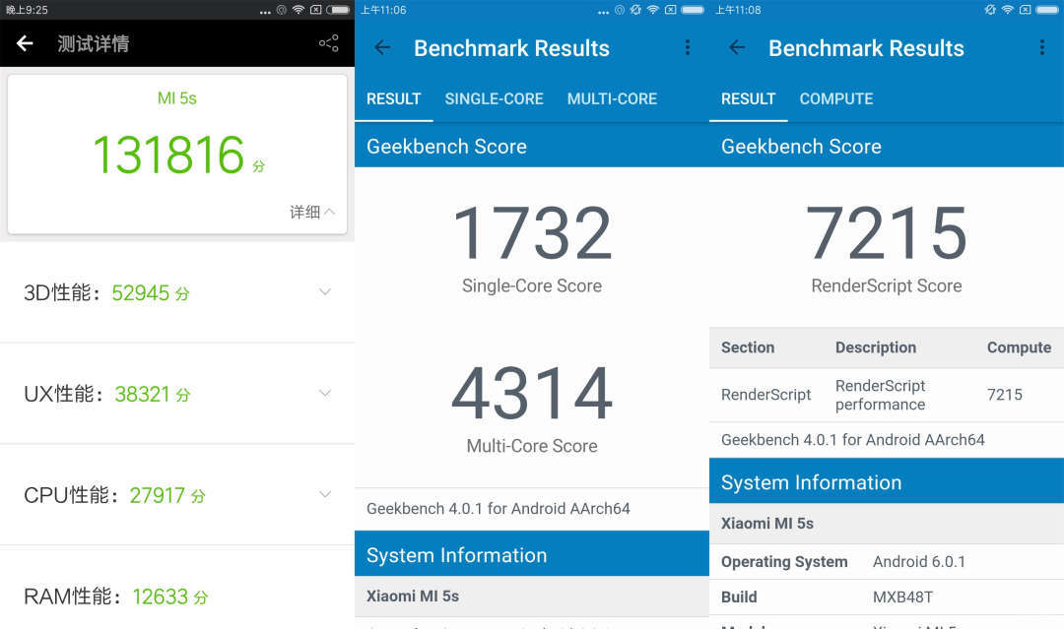Tap Section column header
This screenshot has width=1064, height=629.
tap(748, 347)
